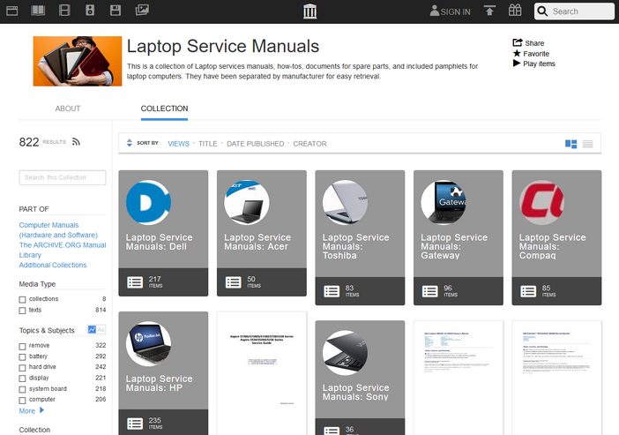Sort the collection by Date Published

tap(255, 143)
